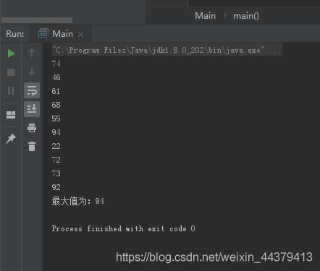Click the Run: panel label
The width and height of the screenshot is (320, 271).
[x=15, y=34]
